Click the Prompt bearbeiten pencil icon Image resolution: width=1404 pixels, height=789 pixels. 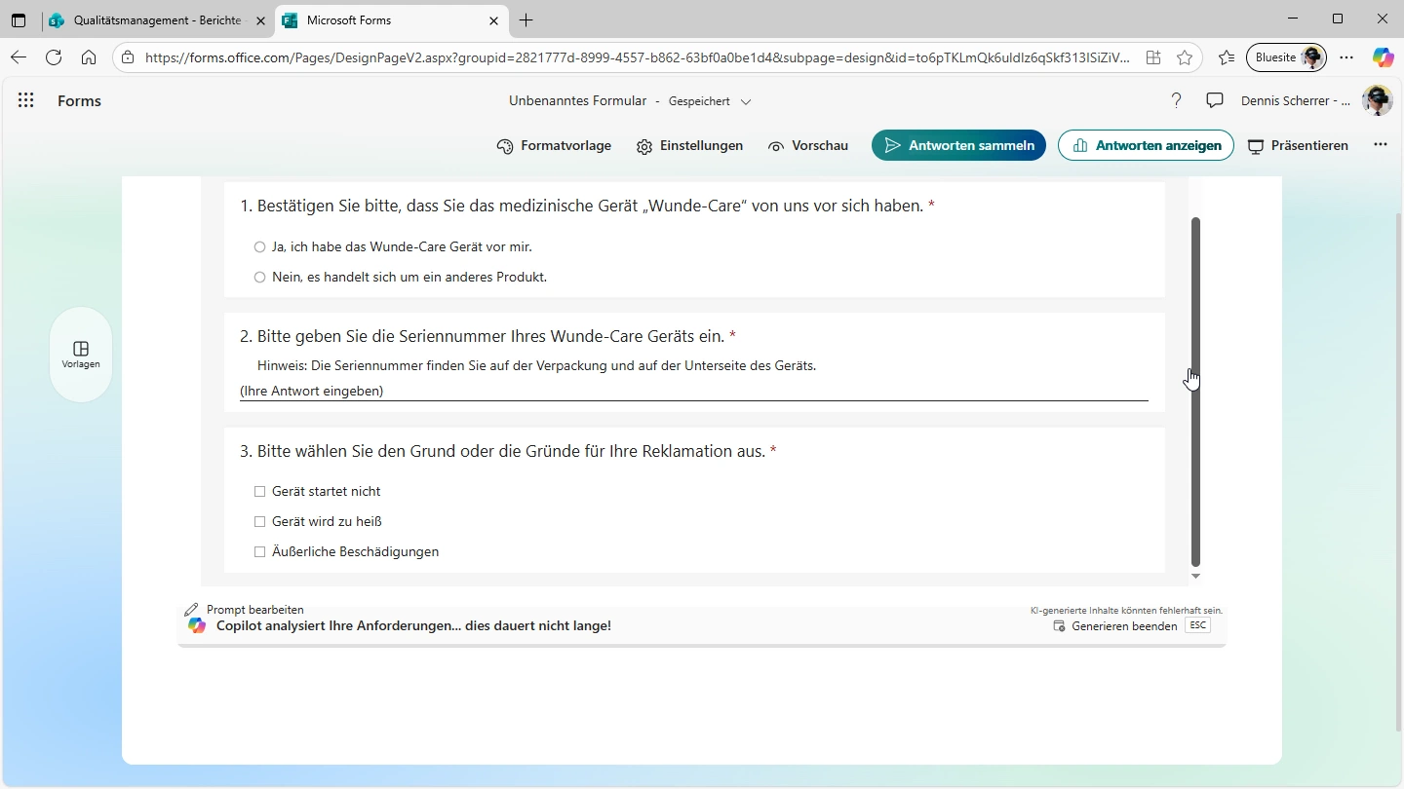pos(192,610)
